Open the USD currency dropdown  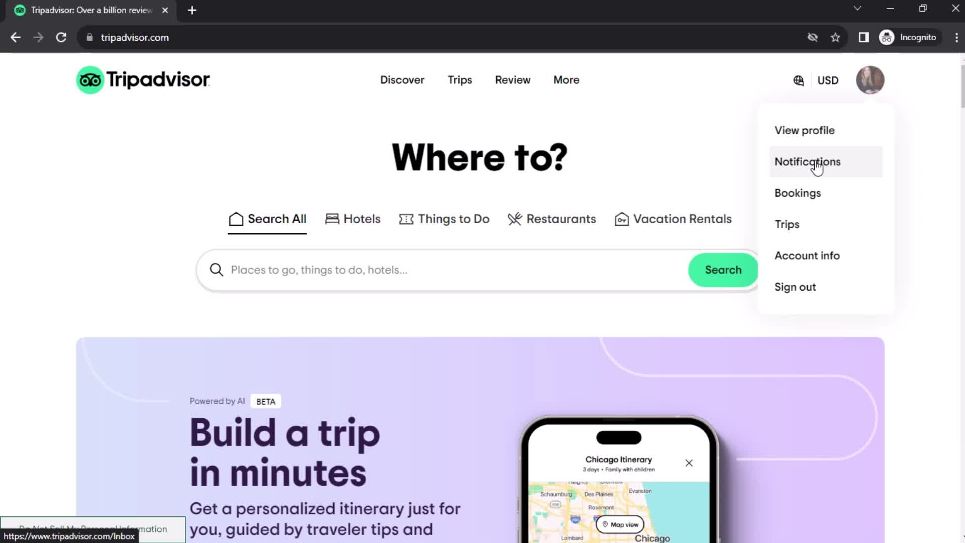[828, 79]
